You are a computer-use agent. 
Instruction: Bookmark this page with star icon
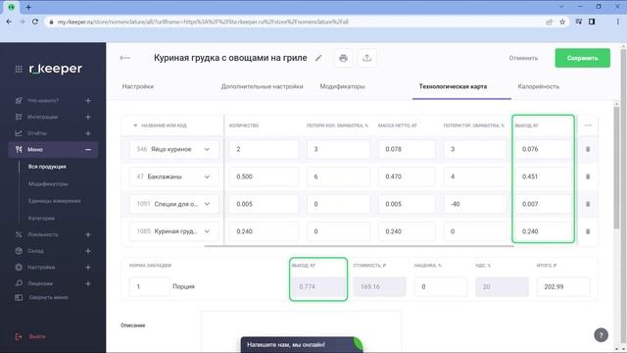coord(562,22)
